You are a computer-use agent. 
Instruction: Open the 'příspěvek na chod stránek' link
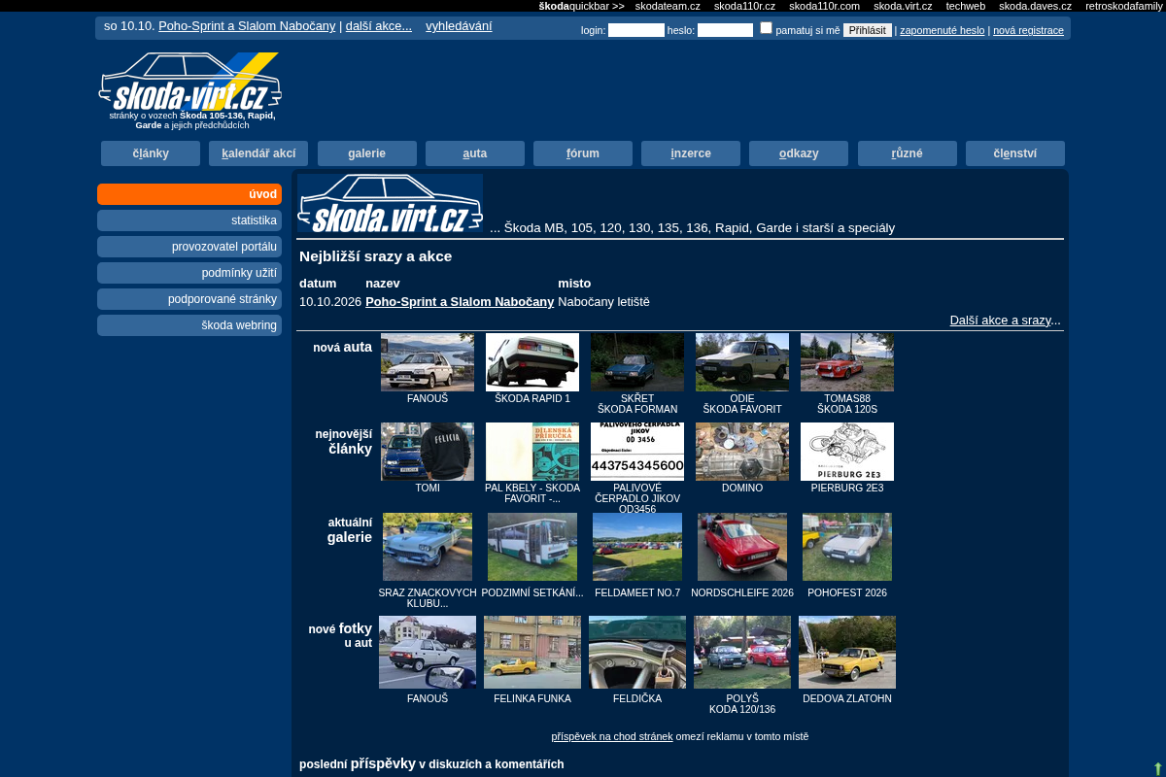coord(612,736)
